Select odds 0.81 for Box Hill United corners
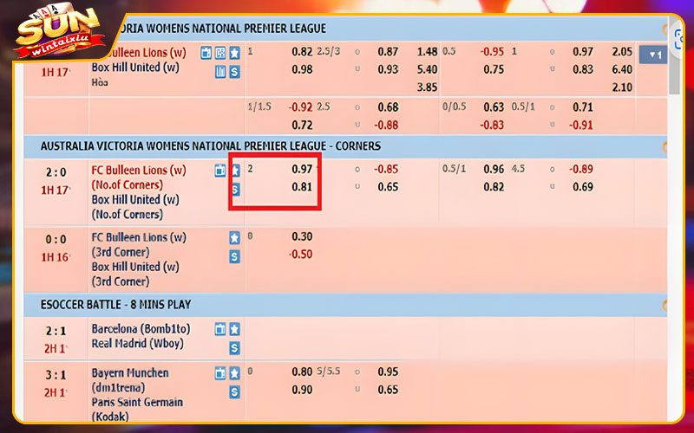The height and width of the screenshot is (433, 694). pyautogui.click(x=301, y=187)
